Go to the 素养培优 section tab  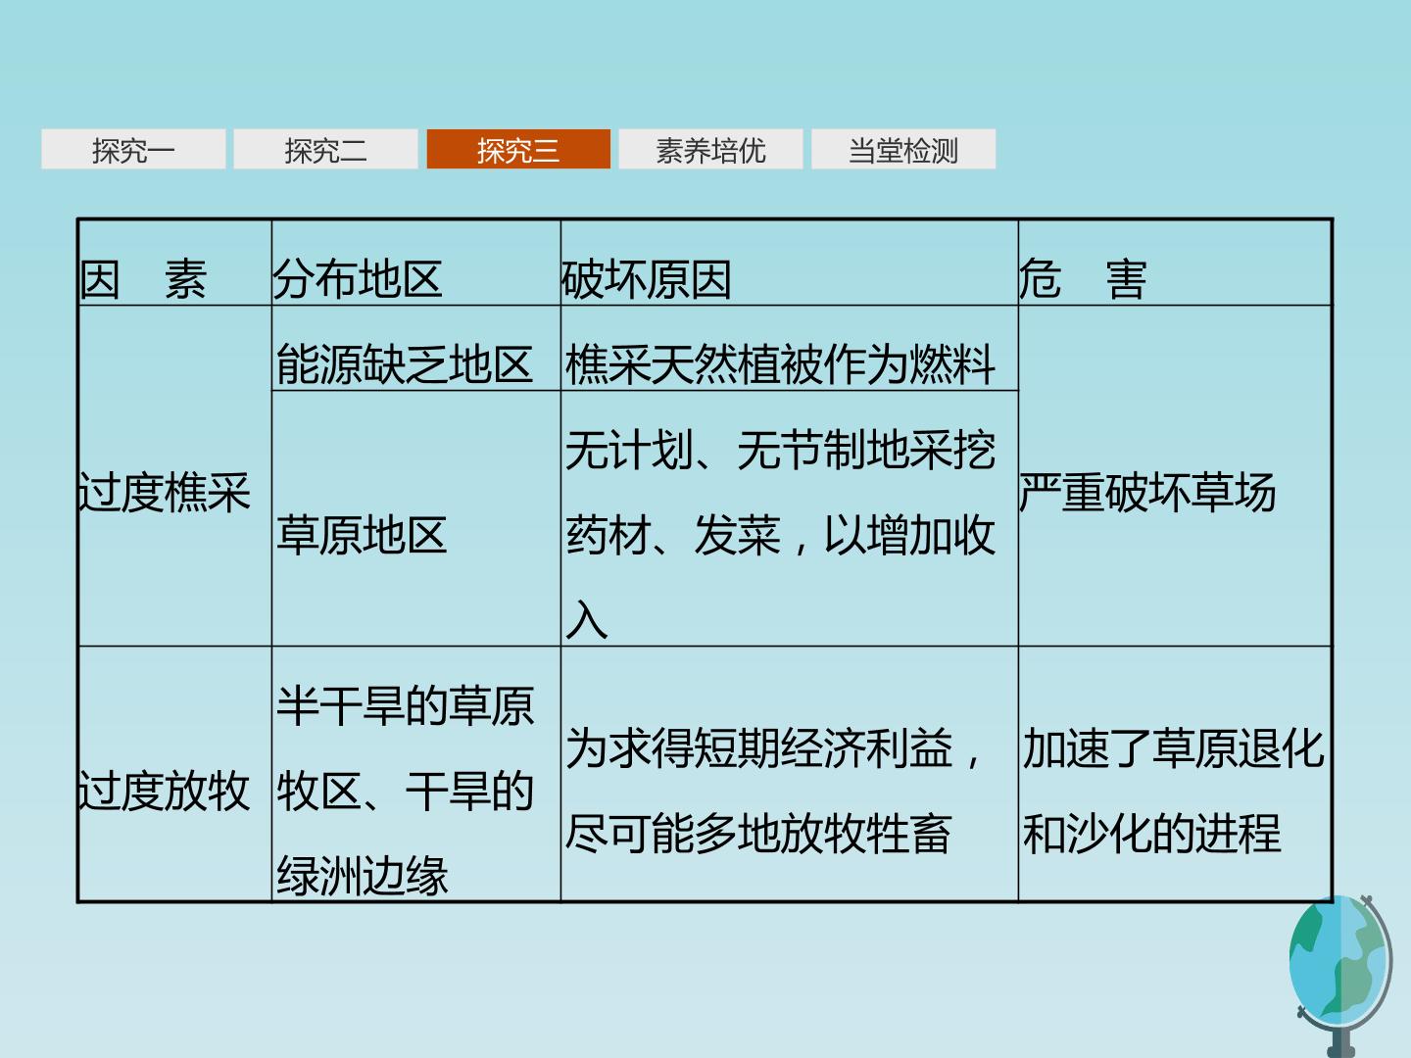(x=710, y=150)
